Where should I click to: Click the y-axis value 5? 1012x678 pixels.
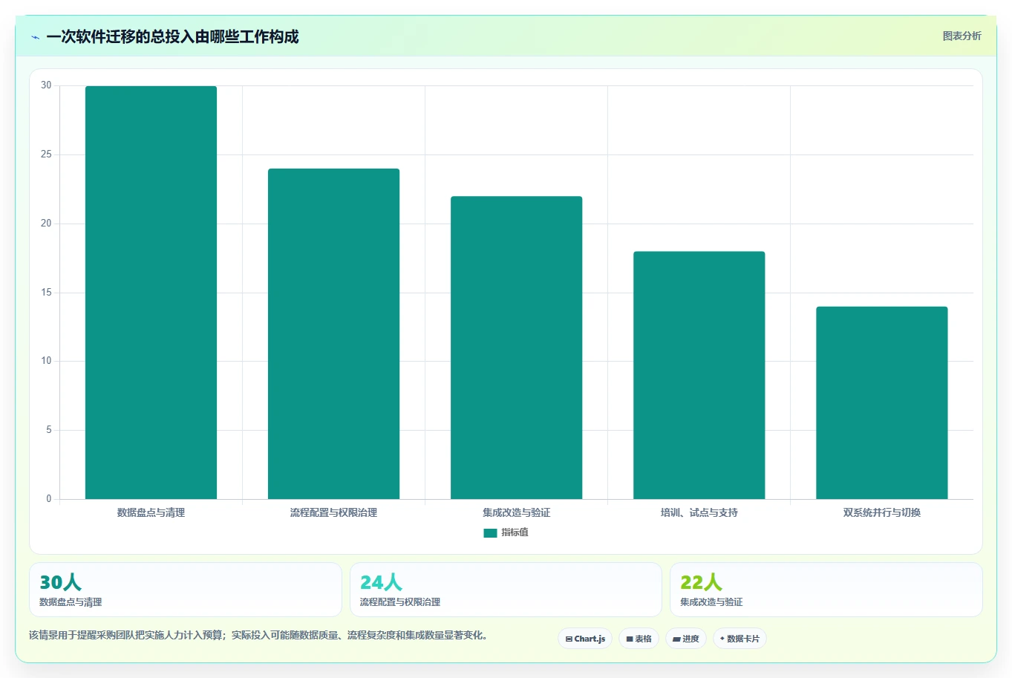[x=49, y=430]
